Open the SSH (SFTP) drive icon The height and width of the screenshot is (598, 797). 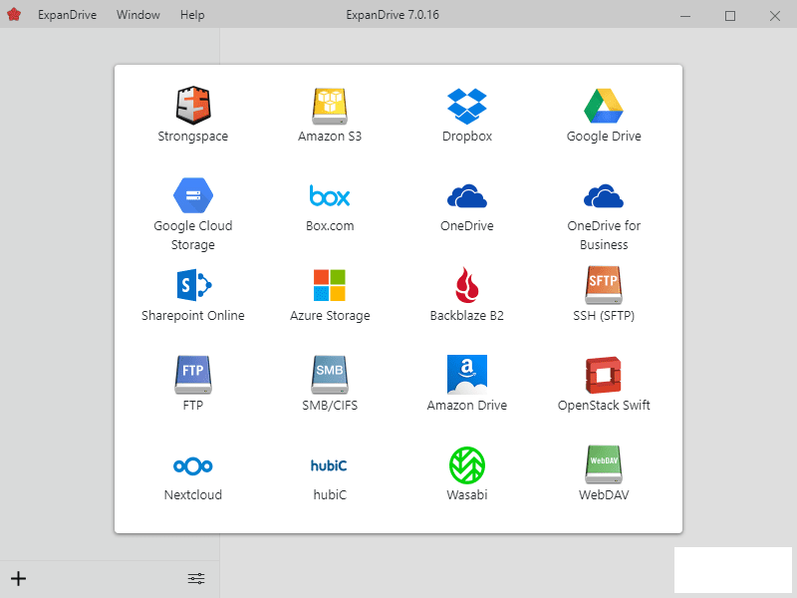coord(604,285)
